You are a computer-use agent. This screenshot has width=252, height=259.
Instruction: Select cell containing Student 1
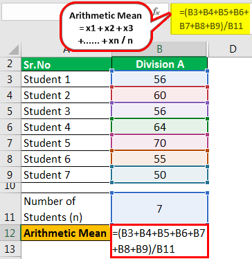pos(66,80)
